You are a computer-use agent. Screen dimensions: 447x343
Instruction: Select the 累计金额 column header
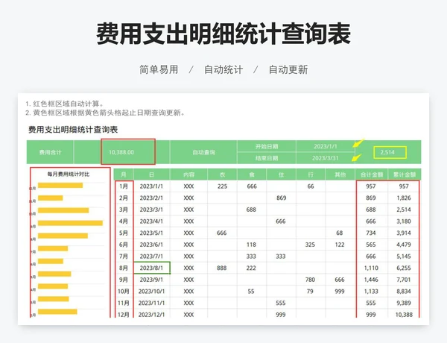point(405,174)
